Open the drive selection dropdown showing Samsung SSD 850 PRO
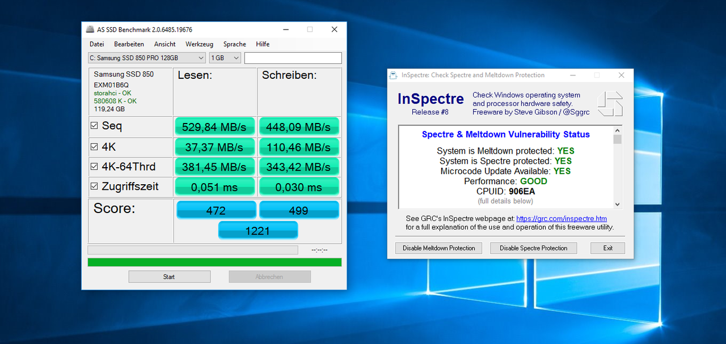This screenshot has height=344, width=726. [x=146, y=58]
